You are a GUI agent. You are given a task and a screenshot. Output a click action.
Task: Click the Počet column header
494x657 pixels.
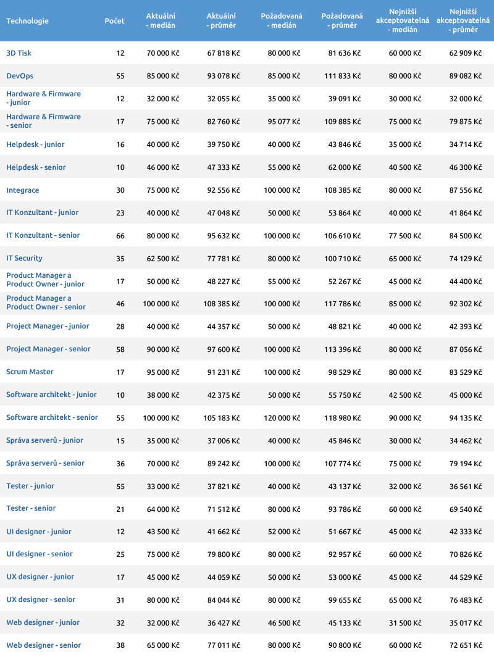(114, 21)
